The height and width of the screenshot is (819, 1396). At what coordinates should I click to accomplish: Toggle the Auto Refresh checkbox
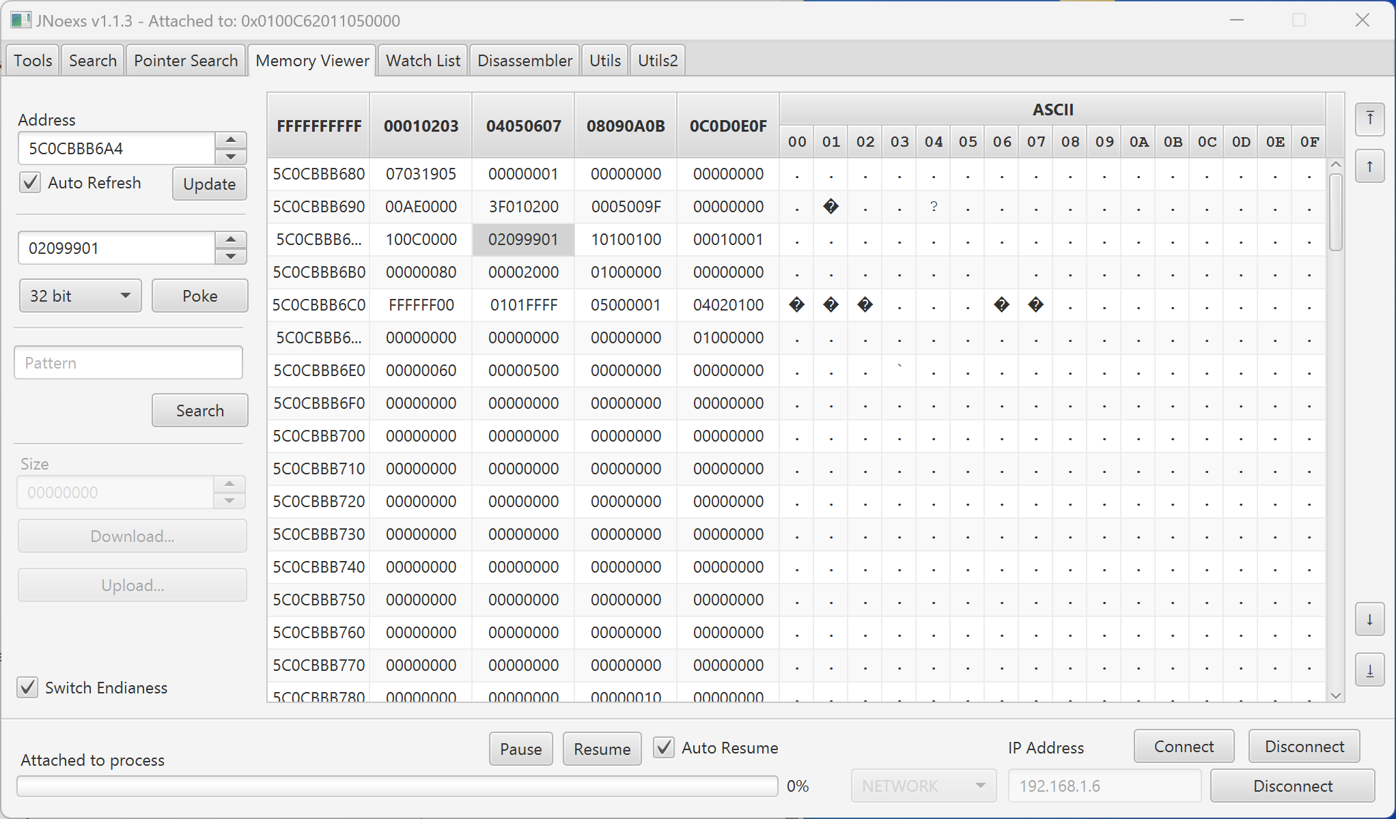30,183
